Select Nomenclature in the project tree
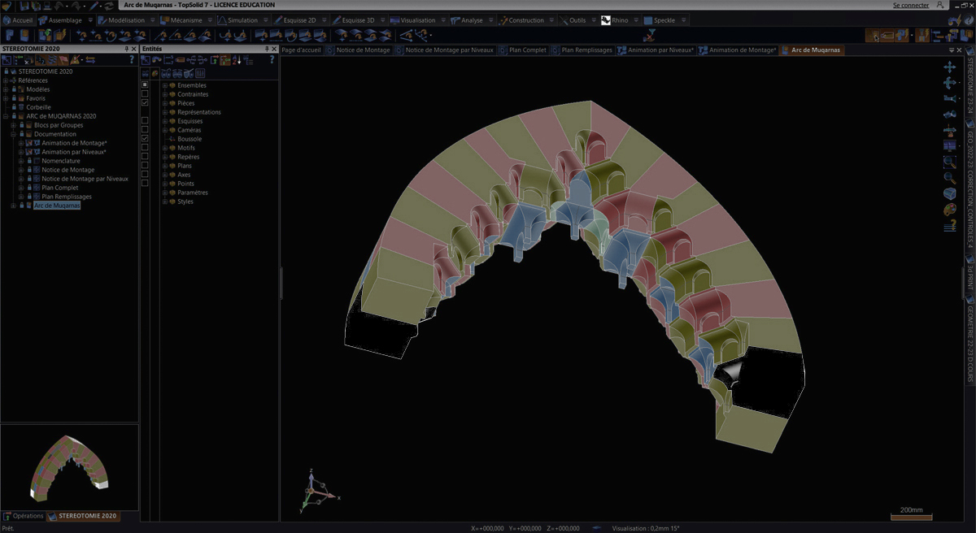This screenshot has height=533, width=976. tap(59, 161)
